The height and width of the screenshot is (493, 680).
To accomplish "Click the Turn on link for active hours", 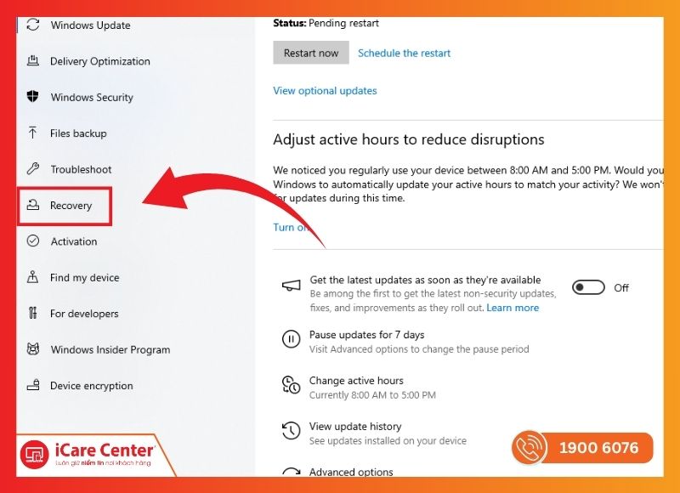I will [x=292, y=227].
